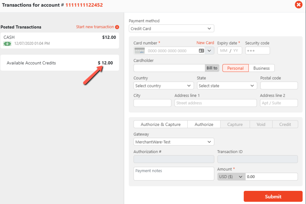Select the Business billing toggle
Image resolution: width=306 pixels, height=204 pixels.
tap(261, 68)
